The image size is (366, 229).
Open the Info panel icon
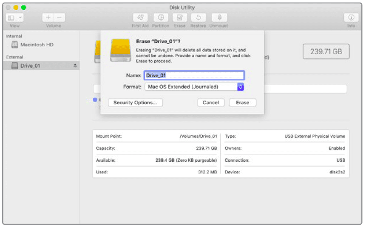[351, 18]
